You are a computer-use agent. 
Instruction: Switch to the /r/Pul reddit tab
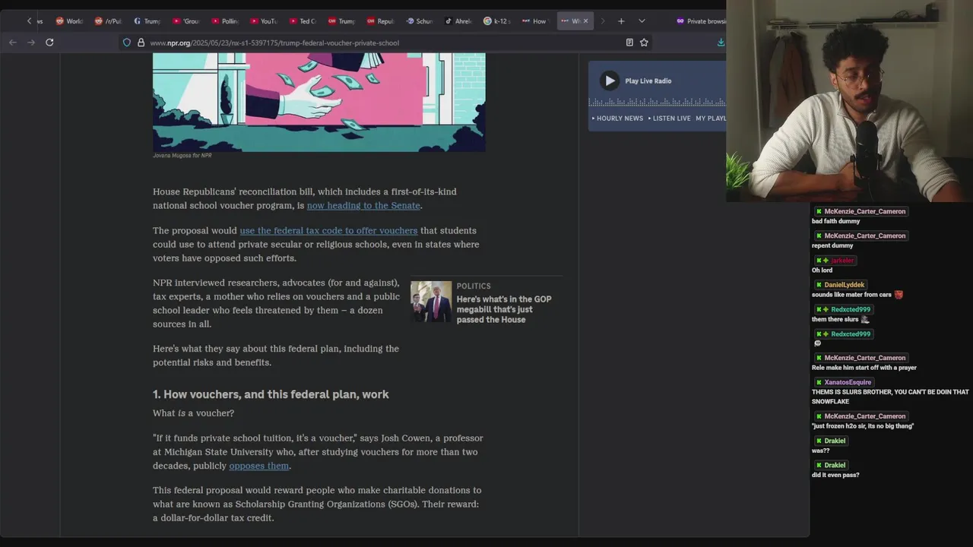(x=108, y=21)
